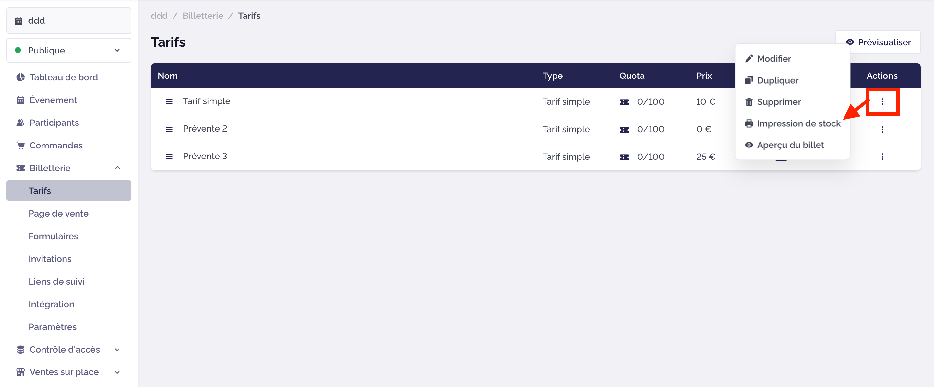The width and height of the screenshot is (934, 387).
Task: Open Intégration submenu item
Action: click(69, 304)
